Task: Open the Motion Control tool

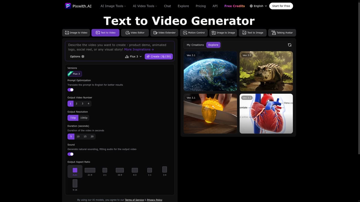Action: [x=194, y=33]
